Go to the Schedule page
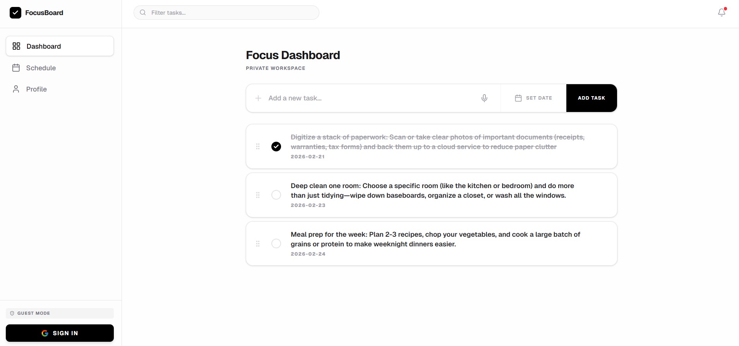The width and height of the screenshot is (739, 346). [x=41, y=68]
